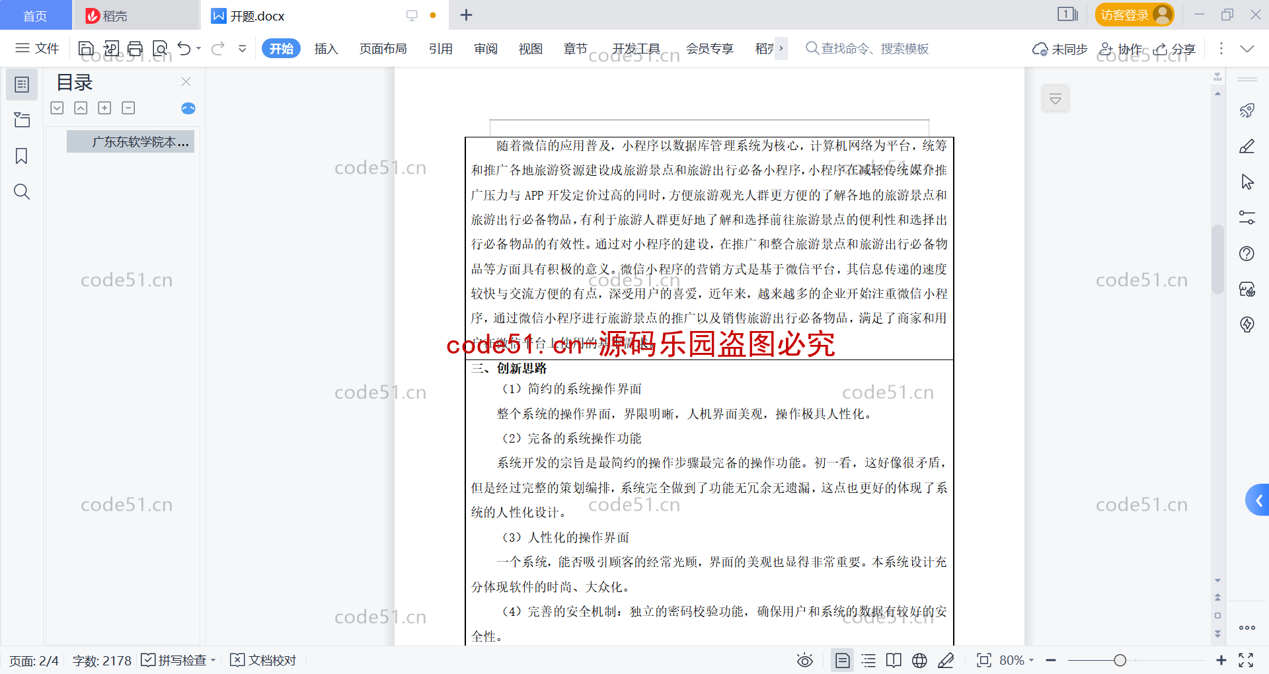Click the Save icon in toolbar

point(86,48)
